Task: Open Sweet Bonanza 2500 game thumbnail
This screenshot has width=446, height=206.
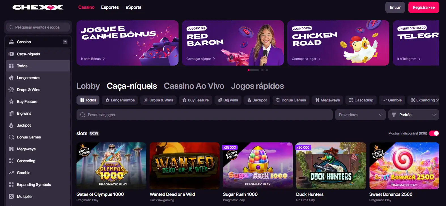Action: (x=404, y=166)
